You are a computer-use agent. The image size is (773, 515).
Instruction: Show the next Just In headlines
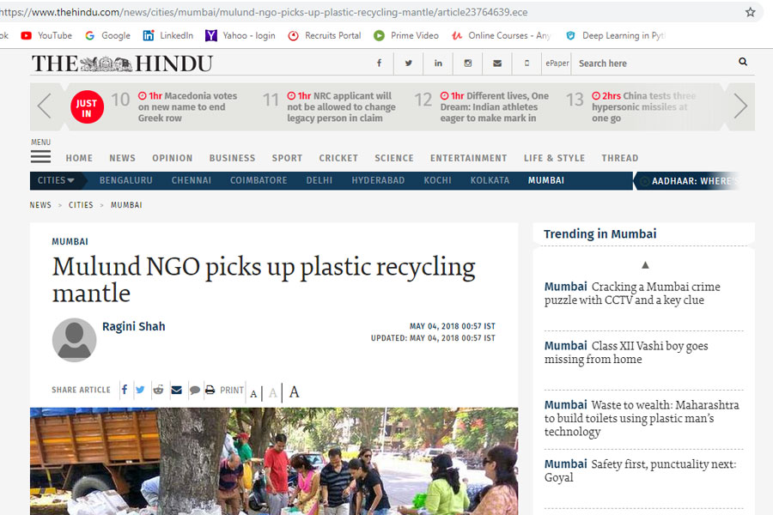[x=740, y=106]
